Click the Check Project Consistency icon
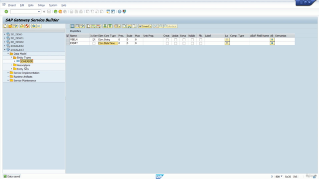 (x=22, y=26)
